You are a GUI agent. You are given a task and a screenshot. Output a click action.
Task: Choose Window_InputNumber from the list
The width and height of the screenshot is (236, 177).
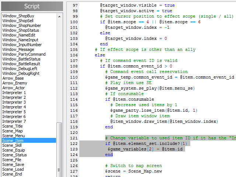pyautogui.click(x=22, y=45)
